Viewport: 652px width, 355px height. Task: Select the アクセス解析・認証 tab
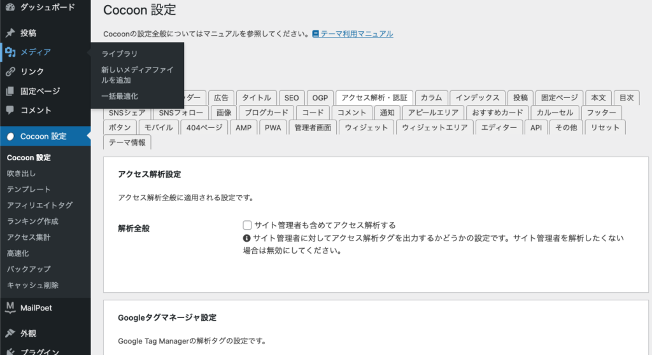pyautogui.click(x=374, y=98)
